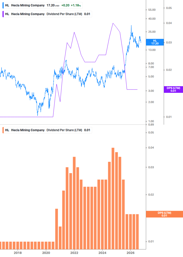Click the +0.20 change value

tap(65, 5)
